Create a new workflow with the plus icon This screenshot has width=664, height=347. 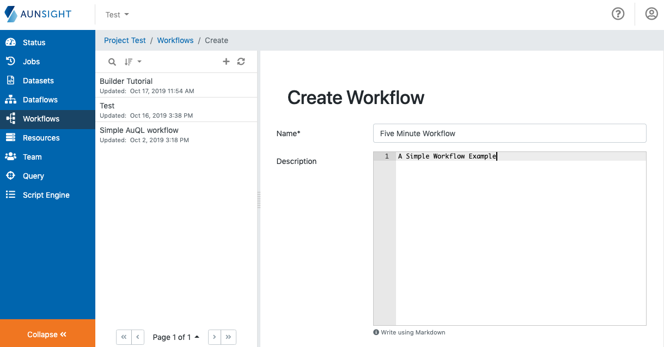coord(226,62)
